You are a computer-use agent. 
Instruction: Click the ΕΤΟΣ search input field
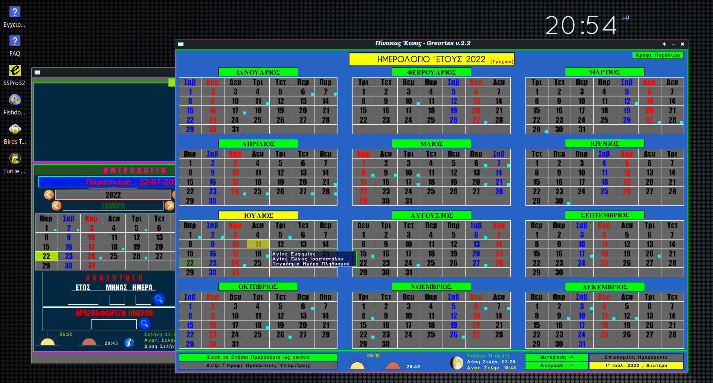click(x=83, y=300)
